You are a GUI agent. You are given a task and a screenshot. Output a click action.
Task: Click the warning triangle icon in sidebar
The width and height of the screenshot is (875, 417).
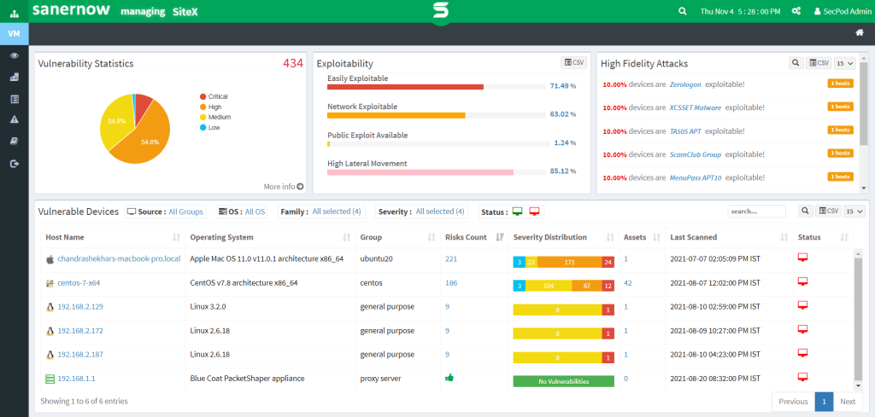coord(14,119)
